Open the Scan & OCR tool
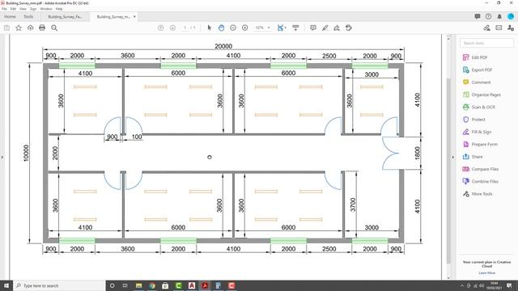This screenshot has width=518, height=291. click(x=483, y=108)
